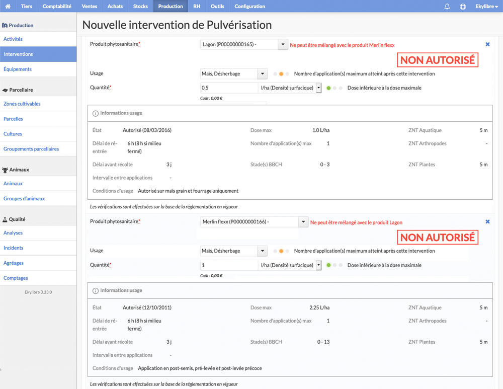This screenshot has width=503, height=389.
Task: Click warning 'Ne peut être mélangé avec le produit Merlin flexx'
Action: [342, 45]
